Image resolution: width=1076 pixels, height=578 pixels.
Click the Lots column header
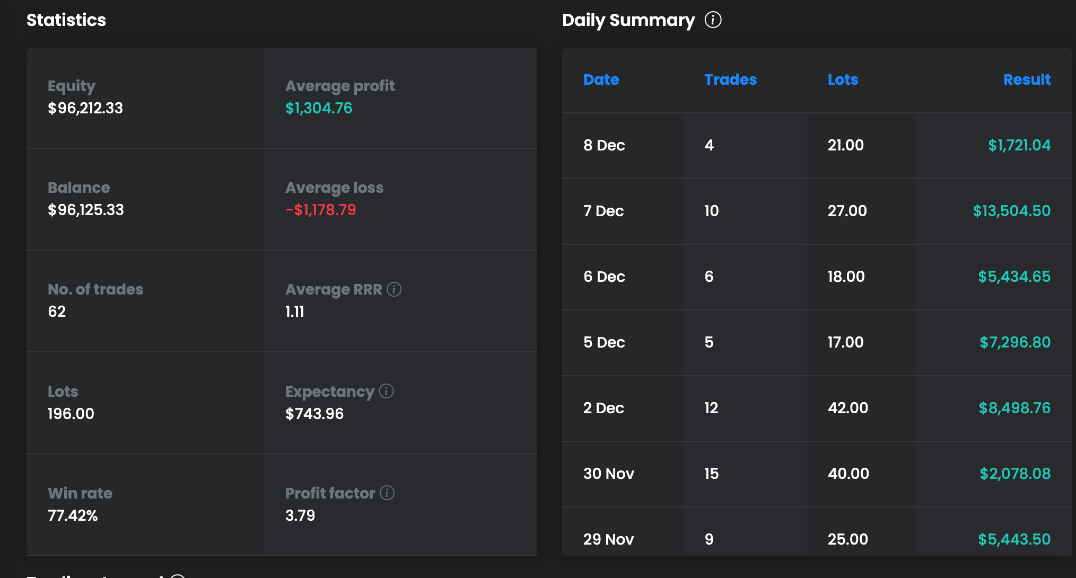click(x=843, y=79)
